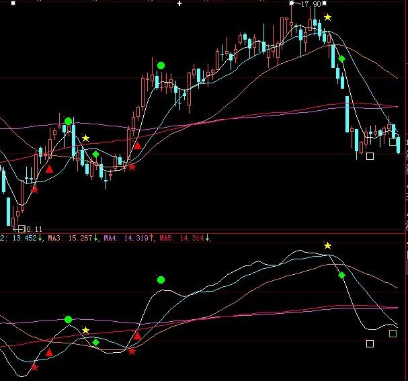The width and height of the screenshot is (408, 381).
Task: Select the leftmost red triangle in indicator panel
Action: click(x=49, y=353)
